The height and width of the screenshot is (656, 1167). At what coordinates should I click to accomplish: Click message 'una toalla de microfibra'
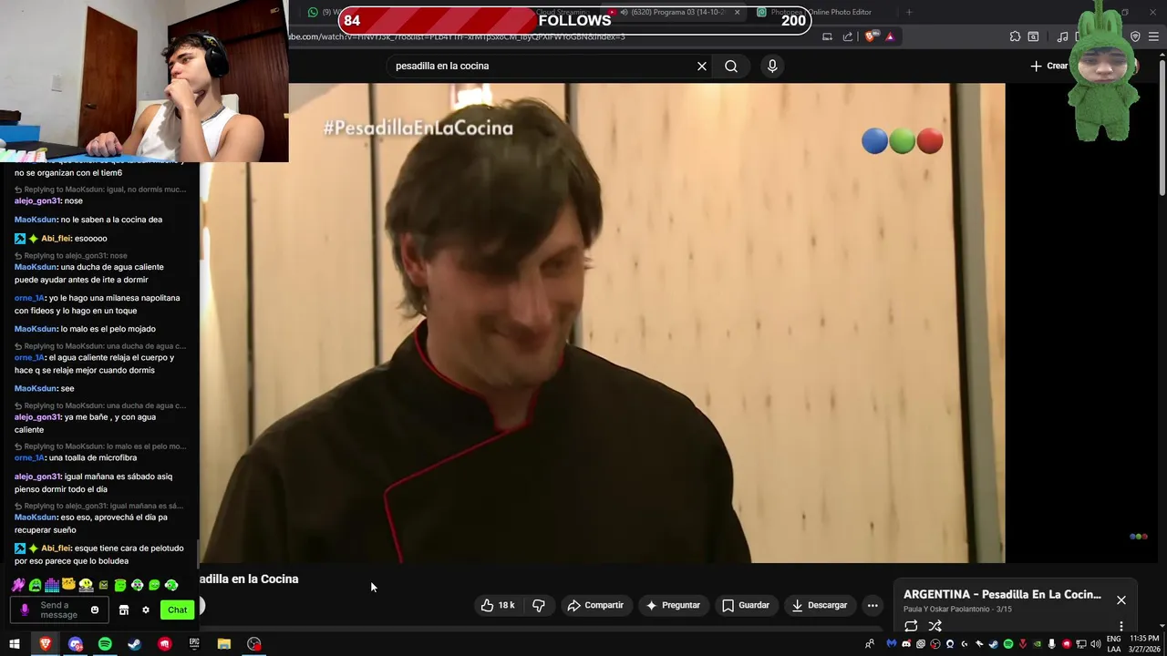point(93,458)
